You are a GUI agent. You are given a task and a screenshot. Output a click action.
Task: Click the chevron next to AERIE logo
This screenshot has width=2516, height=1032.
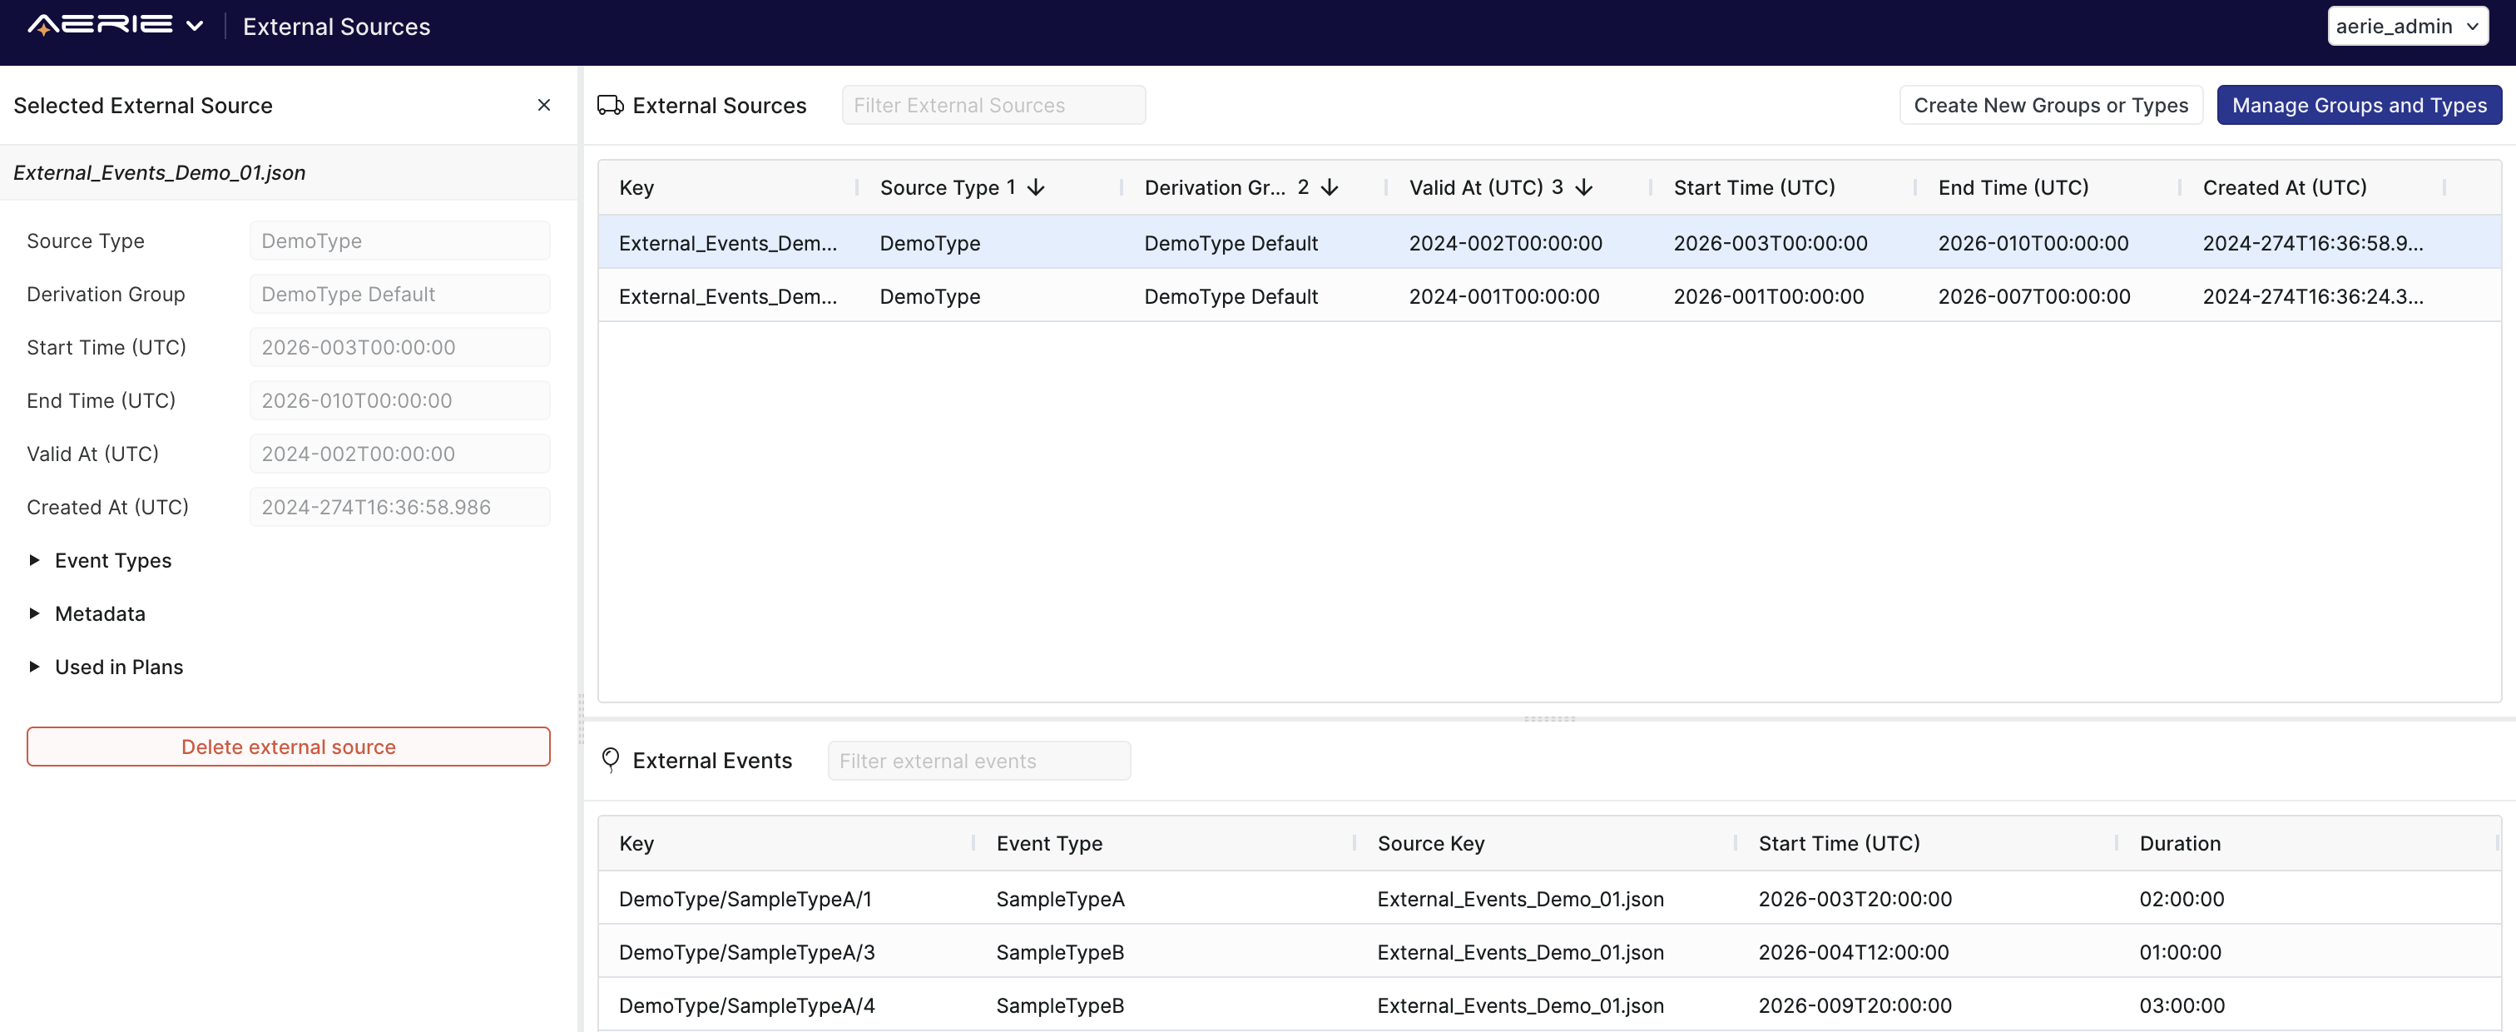pyautogui.click(x=195, y=27)
